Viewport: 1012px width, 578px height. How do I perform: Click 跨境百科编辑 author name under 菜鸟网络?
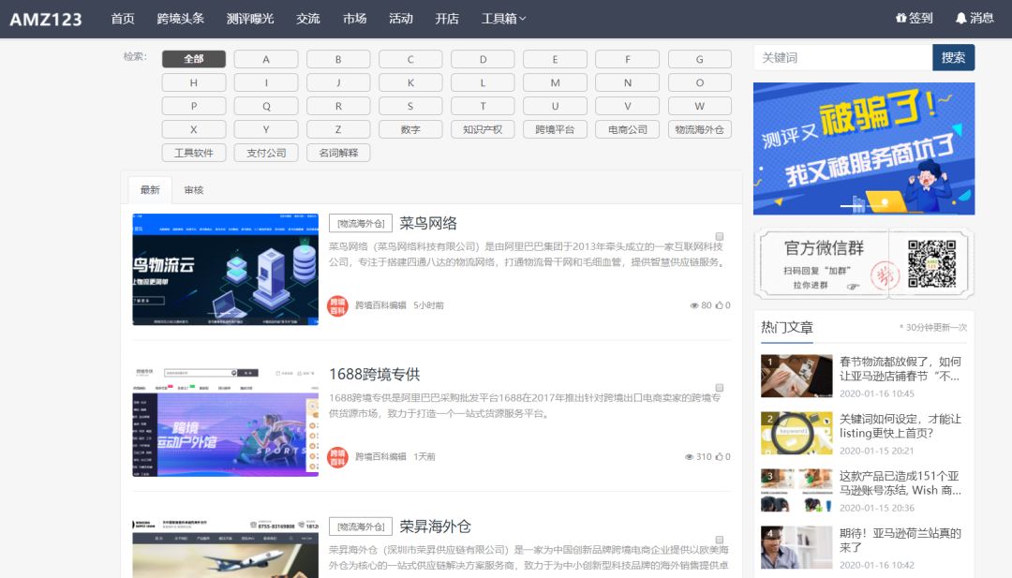tap(380, 305)
